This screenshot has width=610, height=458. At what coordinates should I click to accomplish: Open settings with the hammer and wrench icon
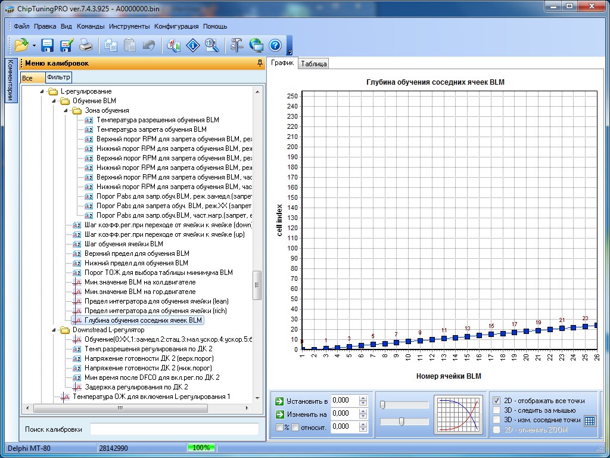(237, 45)
